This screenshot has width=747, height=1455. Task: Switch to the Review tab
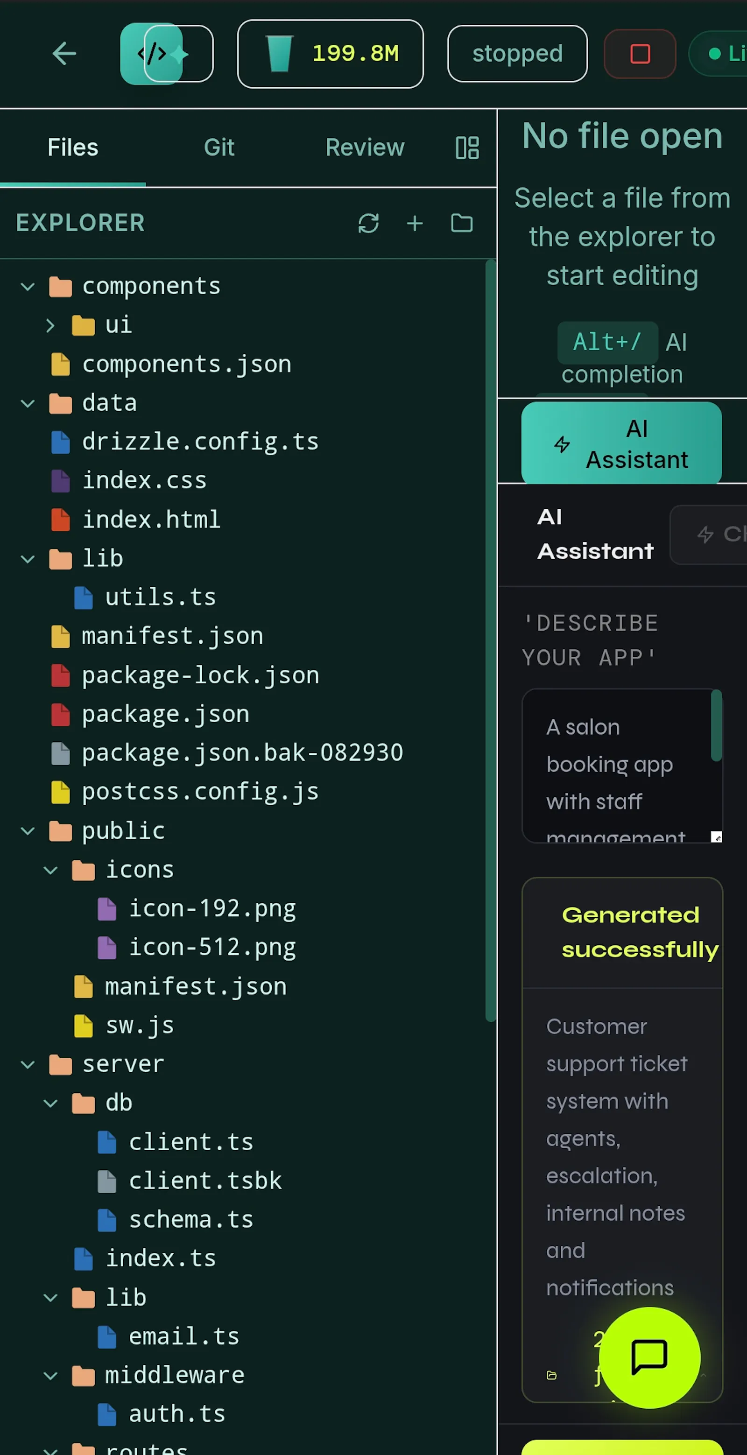click(x=365, y=148)
